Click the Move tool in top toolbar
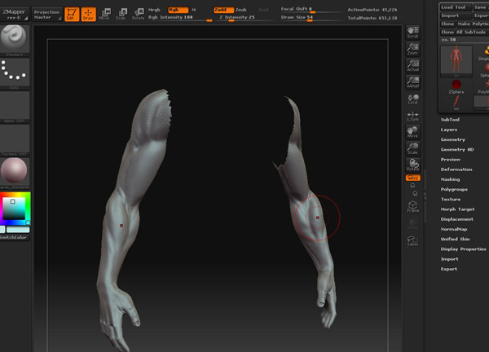489x352 pixels. click(104, 14)
